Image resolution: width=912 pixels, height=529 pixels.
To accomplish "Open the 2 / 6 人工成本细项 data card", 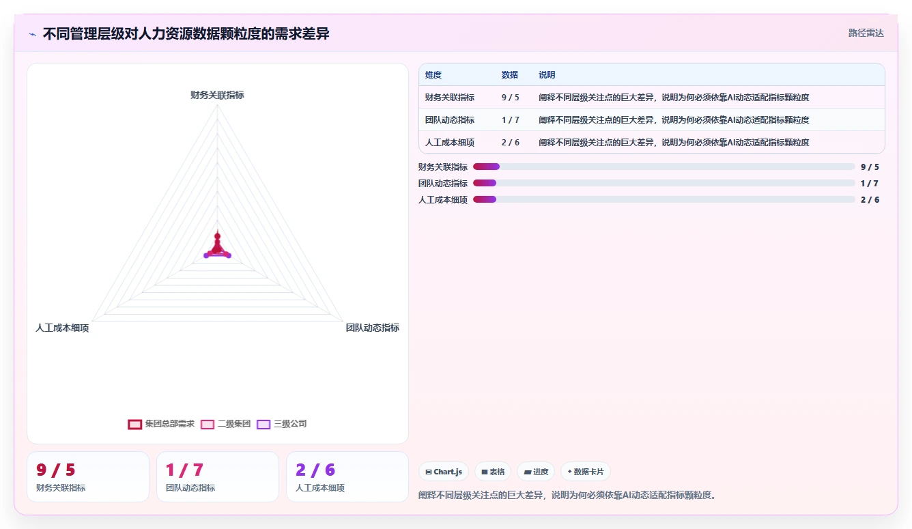I will [347, 476].
